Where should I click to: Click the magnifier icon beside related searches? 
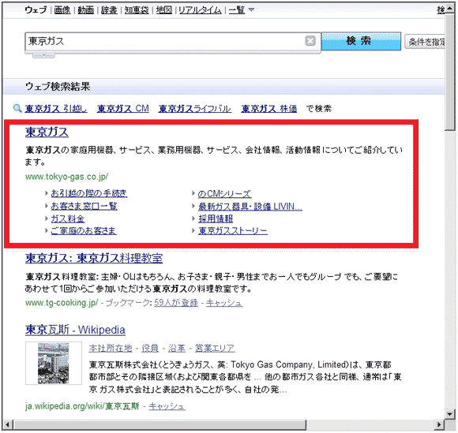coord(17,108)
